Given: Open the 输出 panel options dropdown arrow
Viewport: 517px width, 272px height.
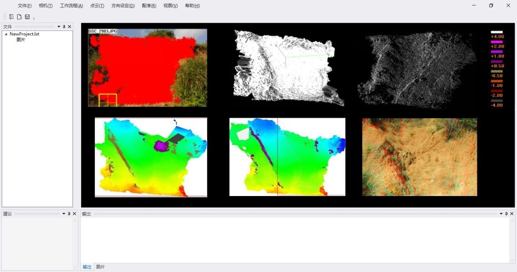Looking at the screenshot, I should (501, 214).
